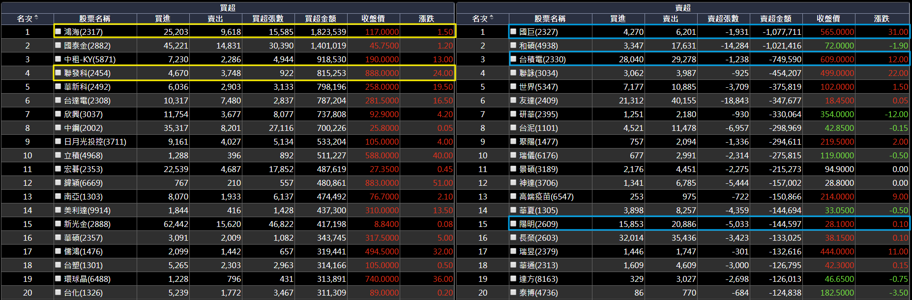
Task: Check the box next to 陽明(2609)
Action: click(513, 224)
